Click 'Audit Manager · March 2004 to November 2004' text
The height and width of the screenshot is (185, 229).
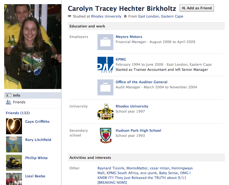coord(156,87)
